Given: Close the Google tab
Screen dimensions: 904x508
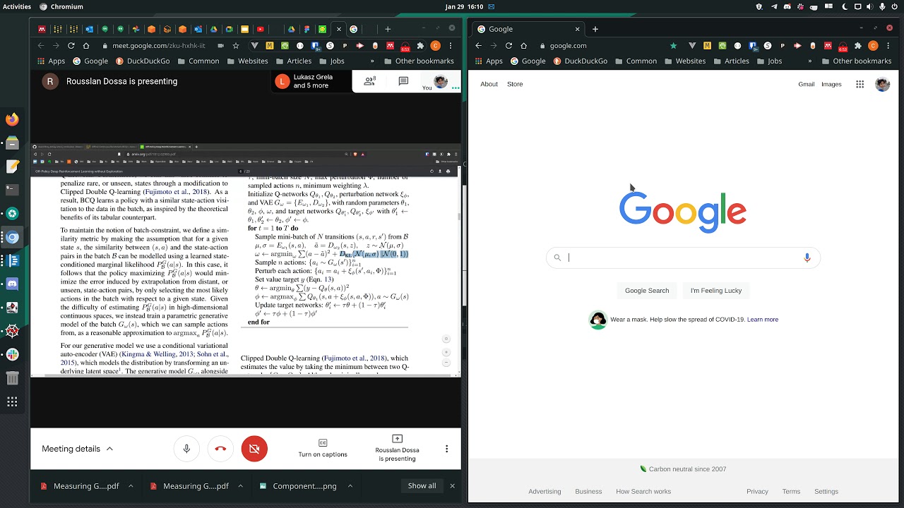Looking at the screenshot, I should (577, 29).
